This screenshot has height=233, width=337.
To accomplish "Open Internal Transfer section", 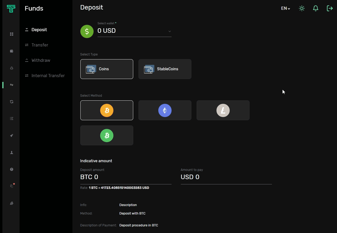I will click(48, 76).
